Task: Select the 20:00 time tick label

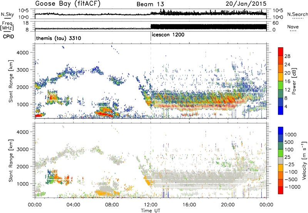Action: point(228,205)
